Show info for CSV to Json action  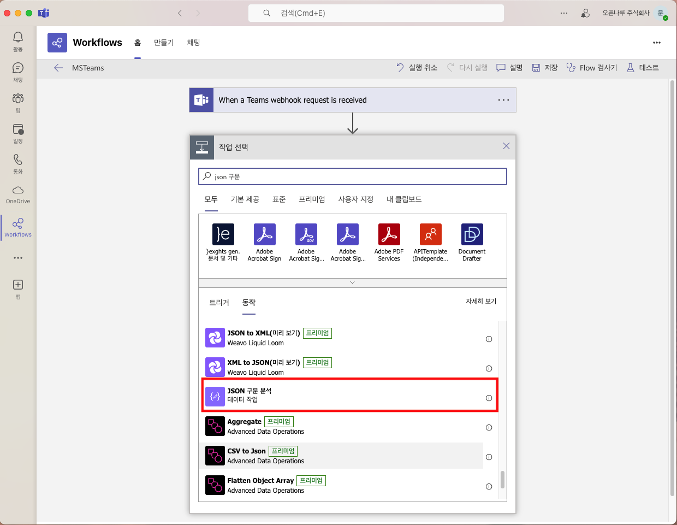coord(489,457)
